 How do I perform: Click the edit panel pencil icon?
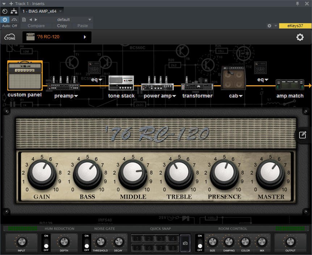pyautogui.click(x=303, y=135)
